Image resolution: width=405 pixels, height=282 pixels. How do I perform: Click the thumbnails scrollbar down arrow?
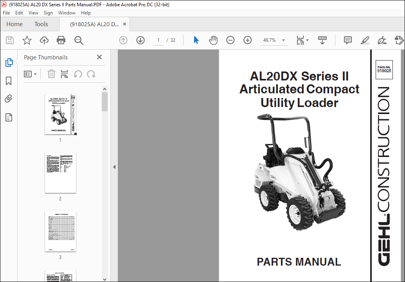pos(104,279)
